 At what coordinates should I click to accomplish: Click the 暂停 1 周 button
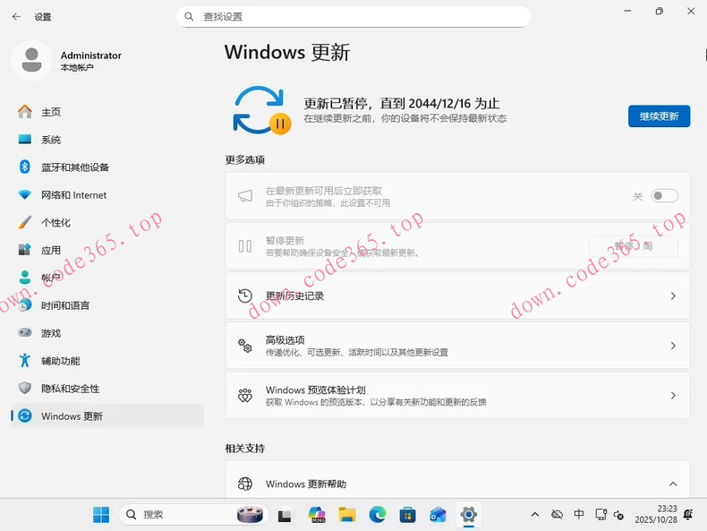633,246
